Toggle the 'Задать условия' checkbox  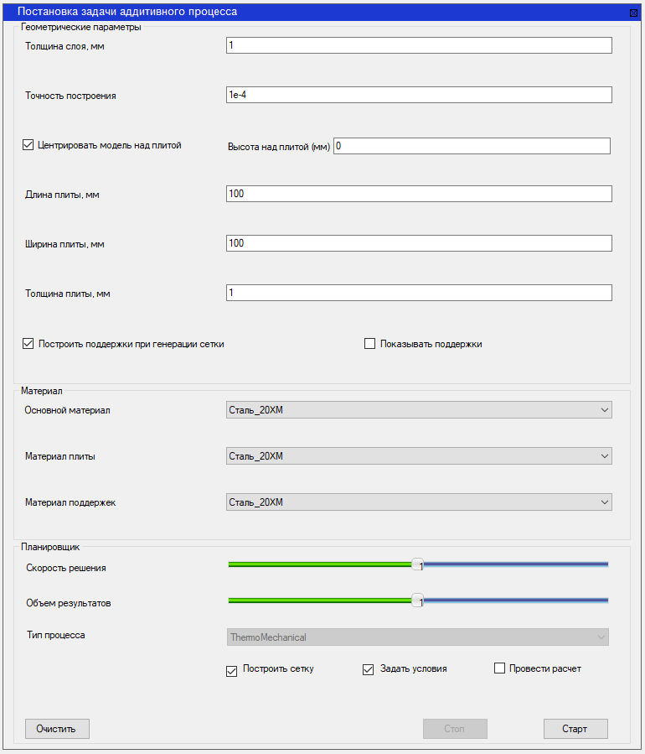coord(368,669)
